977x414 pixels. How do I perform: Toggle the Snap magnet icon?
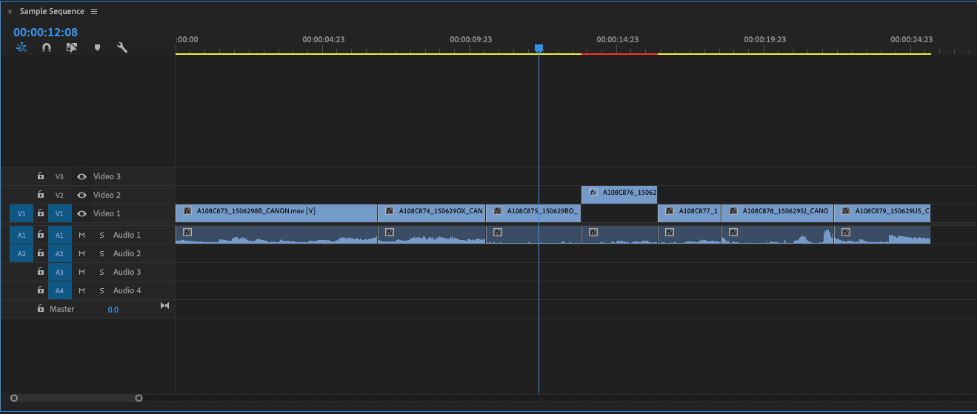click(x=47, y=47)
